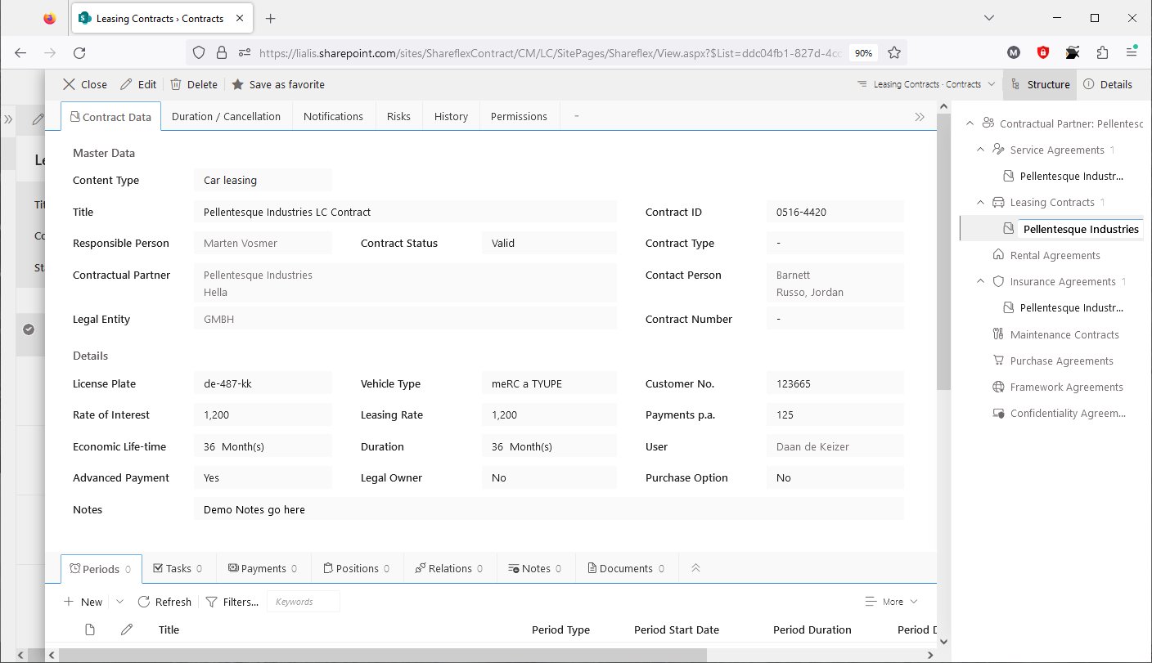
Task: Collapse Service Agreements tree node
Action: coord(980,150)
